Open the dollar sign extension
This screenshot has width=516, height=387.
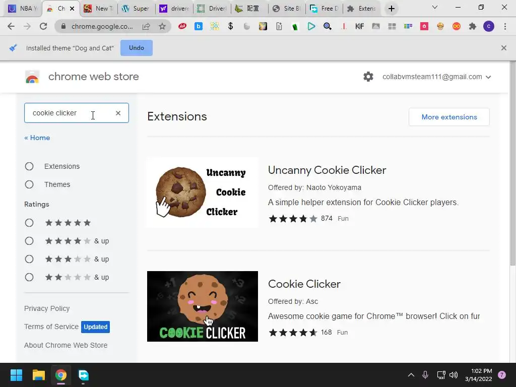point(230,26)
